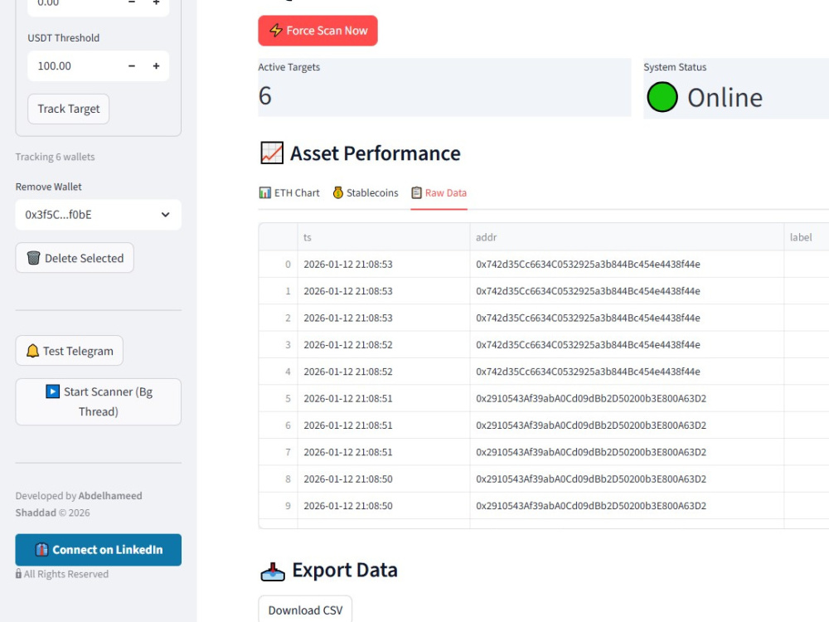The width and height of the screenshot is (829, 622).
Task: Click the lock icon beside All Rights Reserved
Action: [x=18, y=574]
